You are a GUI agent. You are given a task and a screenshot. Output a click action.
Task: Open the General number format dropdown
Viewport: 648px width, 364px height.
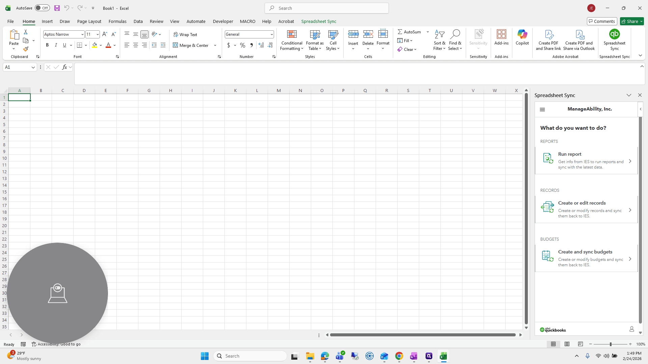click(x=271, y=34)
